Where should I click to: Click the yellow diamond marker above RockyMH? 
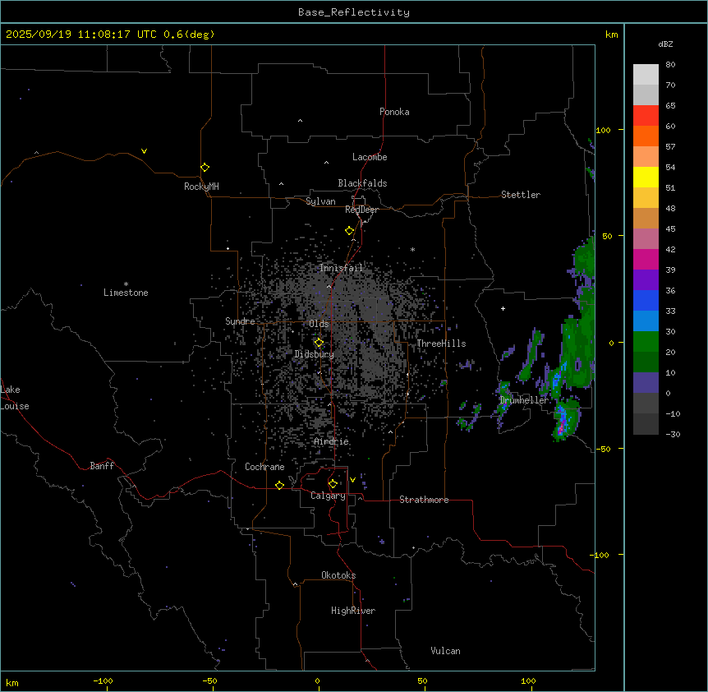click(x=205, y=167)
